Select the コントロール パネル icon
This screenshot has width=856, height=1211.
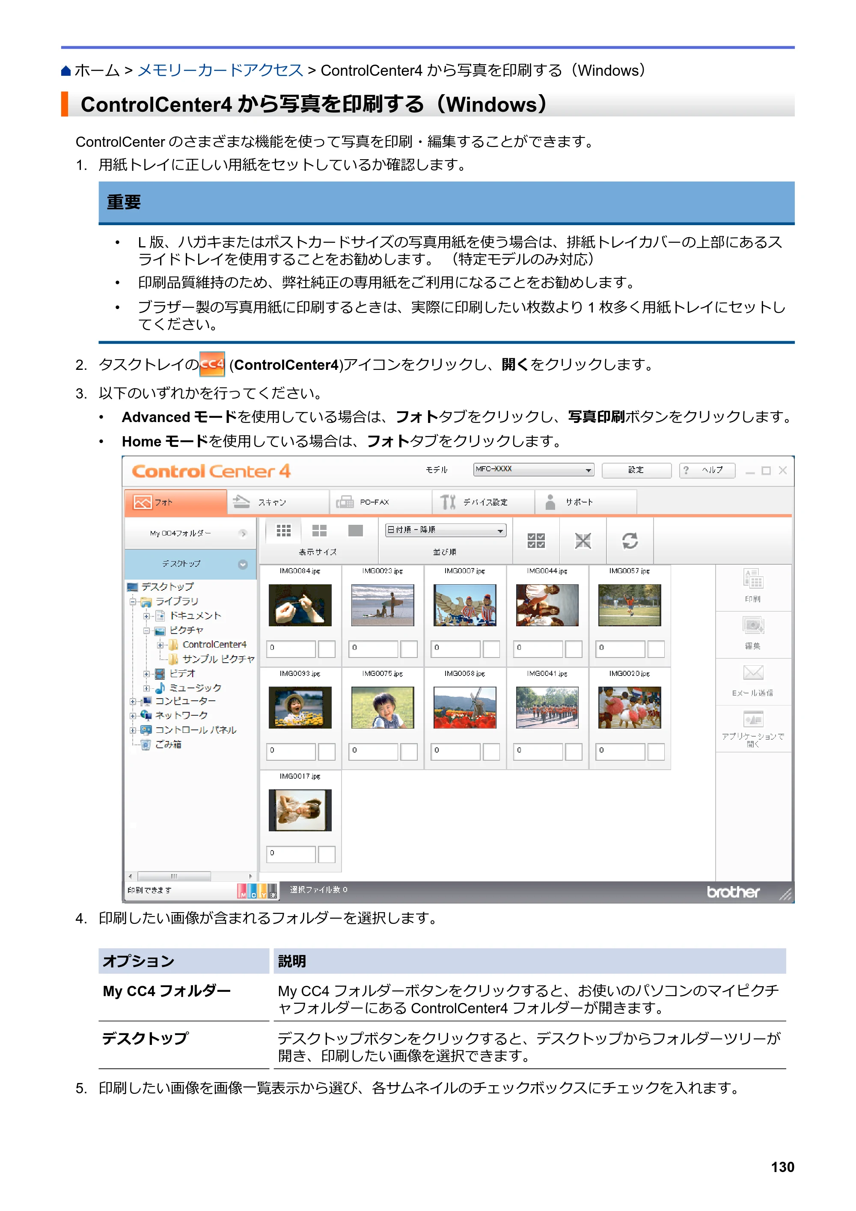(146, 730)
